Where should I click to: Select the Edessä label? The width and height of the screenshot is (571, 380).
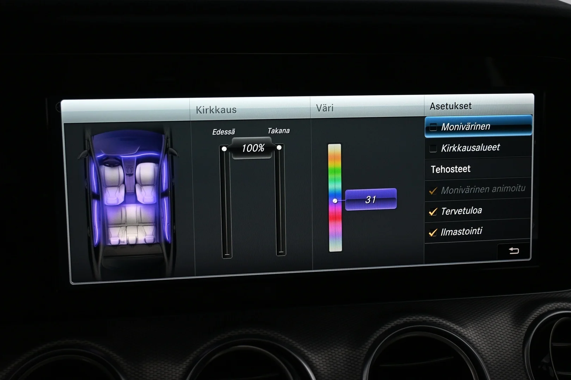223,132
